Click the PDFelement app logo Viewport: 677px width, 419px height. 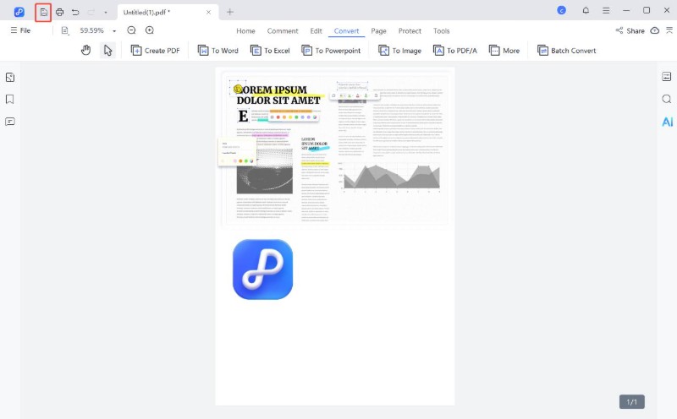tap(19, 12)
